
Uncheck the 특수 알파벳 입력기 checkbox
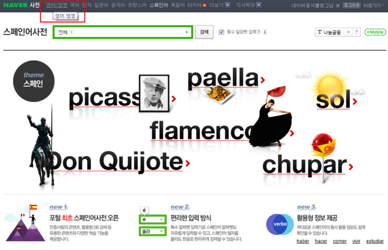coord(221,32)
